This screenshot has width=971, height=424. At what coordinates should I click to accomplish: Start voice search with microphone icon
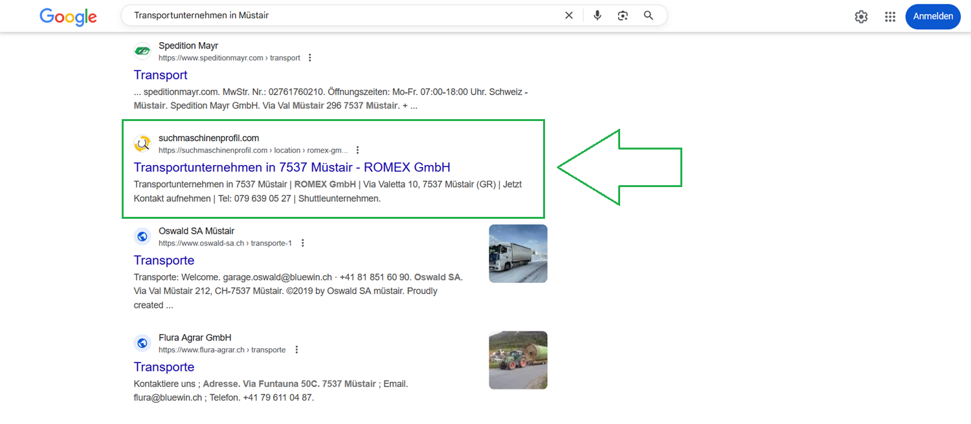597,16
